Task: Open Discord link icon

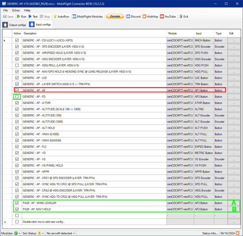Action: tap(128, 17)
